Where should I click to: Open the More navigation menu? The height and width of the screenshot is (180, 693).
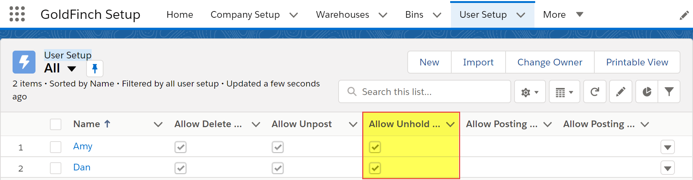pos(563,14)
